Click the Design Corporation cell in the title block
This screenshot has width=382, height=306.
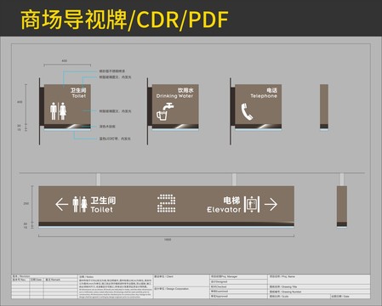tap(181, 292)
